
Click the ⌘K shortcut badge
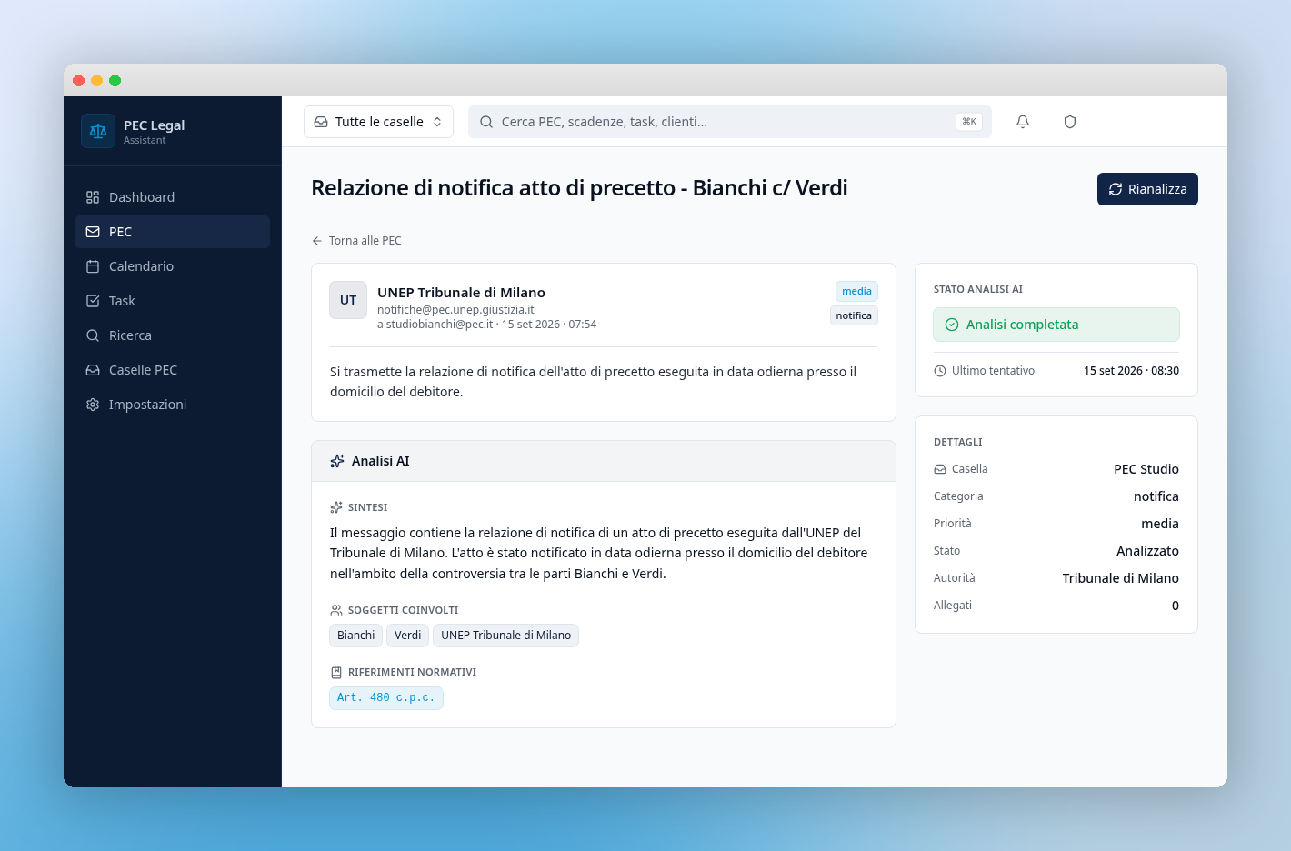coord(969,122)
